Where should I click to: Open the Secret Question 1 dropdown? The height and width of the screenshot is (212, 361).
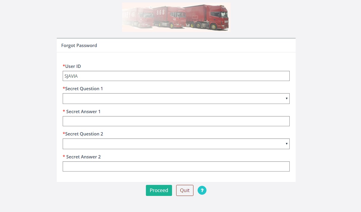(x=176, y=99)
